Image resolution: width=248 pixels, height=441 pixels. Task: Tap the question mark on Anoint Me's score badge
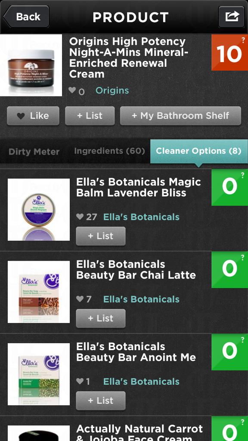[x=243, y=340]
